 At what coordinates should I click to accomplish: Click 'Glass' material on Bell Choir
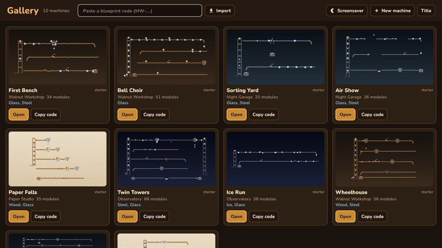click(x=123, y=103)
